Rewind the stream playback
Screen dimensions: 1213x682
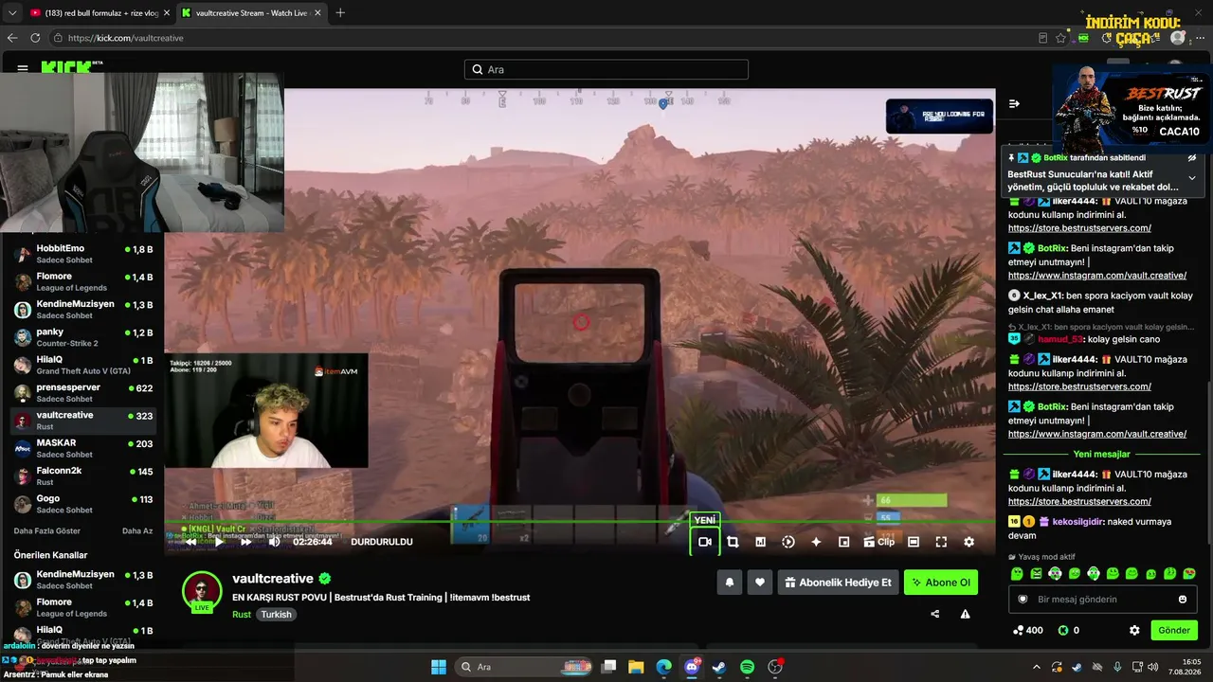191,542
